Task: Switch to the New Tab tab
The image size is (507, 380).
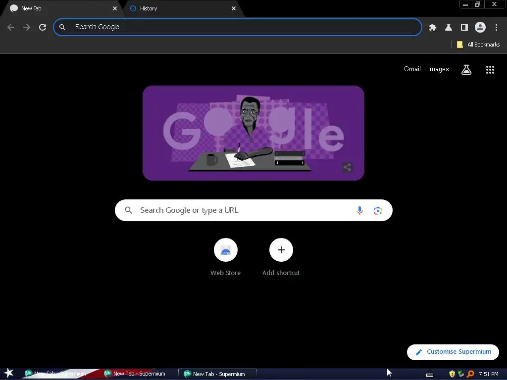Action: [62, 8]
